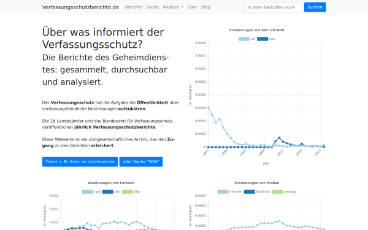
Task: Click the x-axis label 2013
Action: (x=280, y=153)
